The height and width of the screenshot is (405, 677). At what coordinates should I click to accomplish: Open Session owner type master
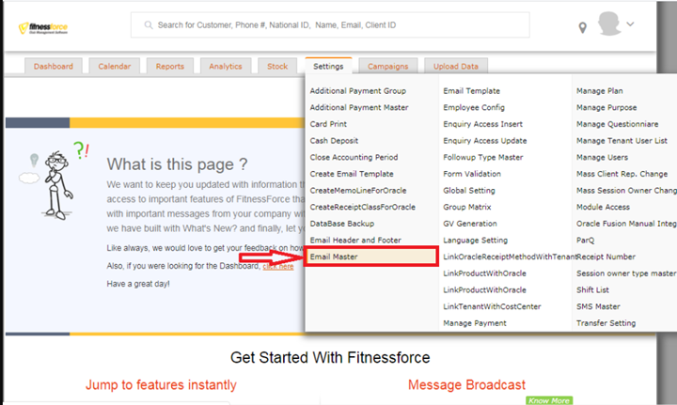pyautogui.click(x=626, y=273)
